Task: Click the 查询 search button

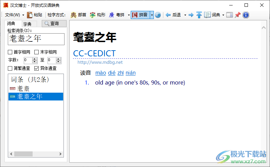Action: click(54, 23)
